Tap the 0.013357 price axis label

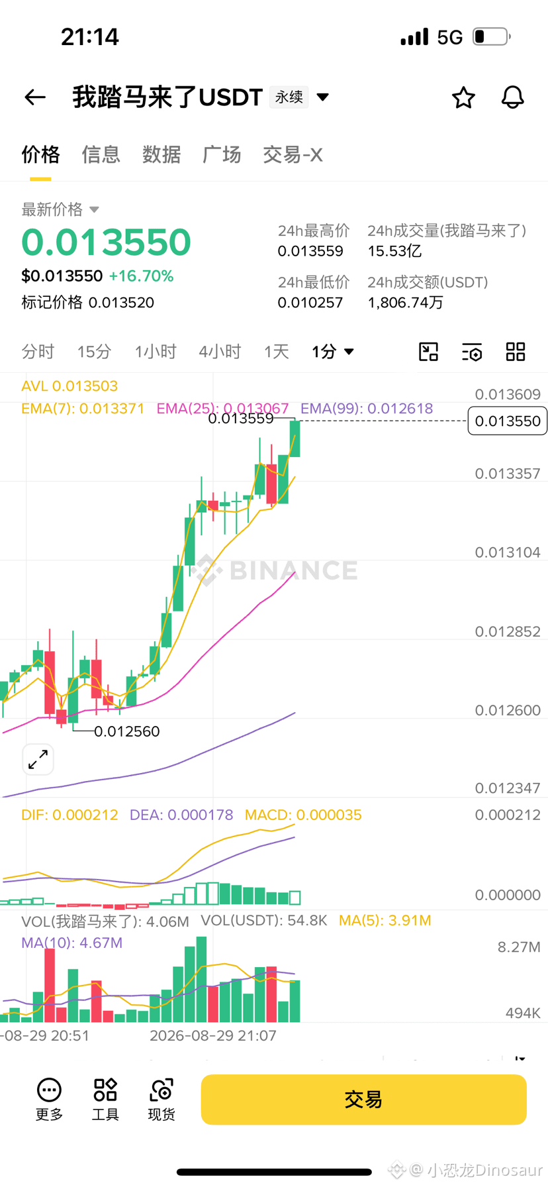(508, 474)
